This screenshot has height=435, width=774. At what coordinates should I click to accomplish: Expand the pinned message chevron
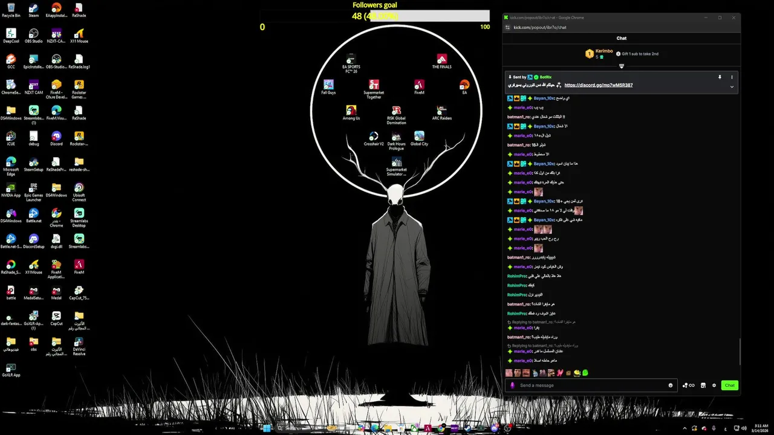pos(732,86)
